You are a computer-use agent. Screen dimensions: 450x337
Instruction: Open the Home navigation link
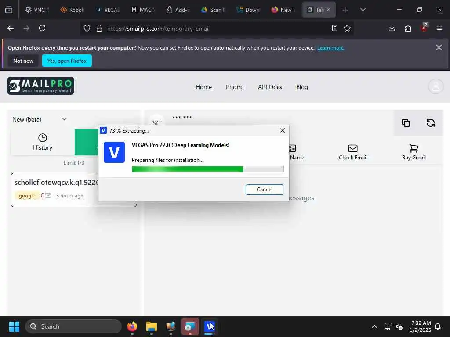(x=203, y=87)
